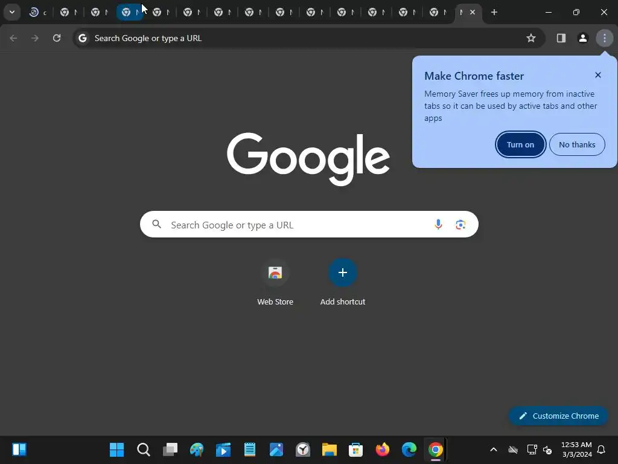Screen dimensions: 618x464
Task: Dismiss the Make Chrome faster popup
Action: [x=598, y=75]
